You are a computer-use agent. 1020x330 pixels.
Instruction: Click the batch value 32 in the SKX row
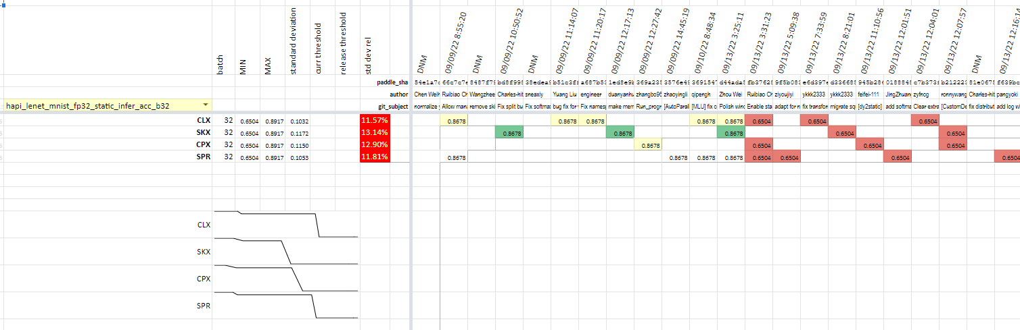pos(229,133)
